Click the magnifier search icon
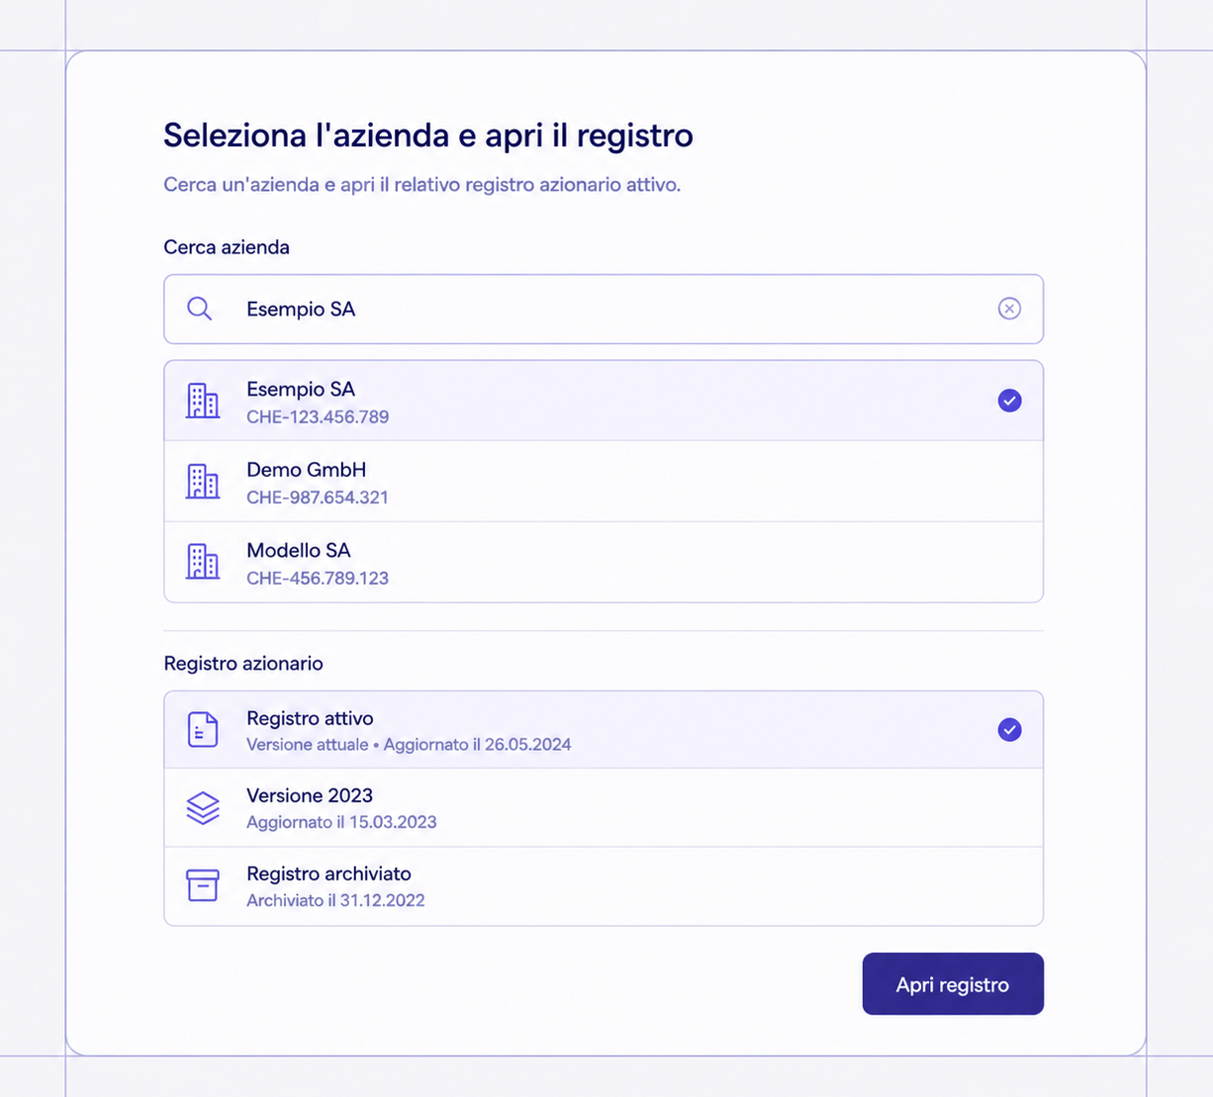1213x1097 pixels. click(200, 309)
